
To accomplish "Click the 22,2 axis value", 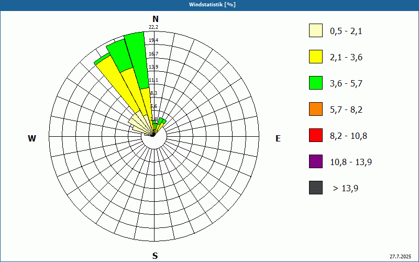I will coord(153,27).
